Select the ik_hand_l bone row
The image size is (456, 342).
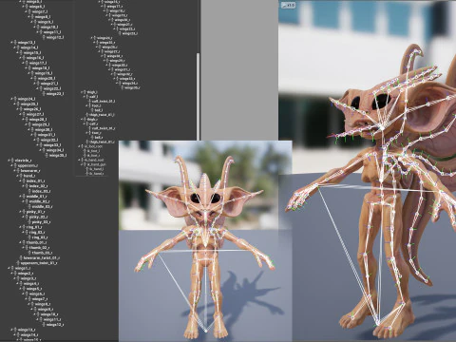point(95,169)
